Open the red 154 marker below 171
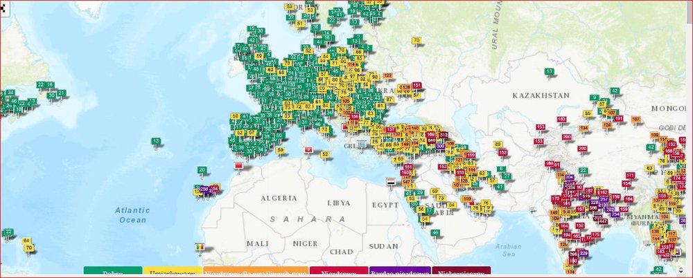Viewport: 693px width, 278px height. (626, 183)
